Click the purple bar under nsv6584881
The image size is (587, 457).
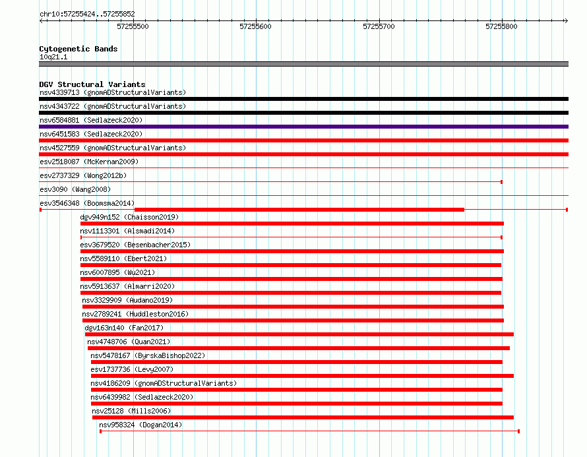[303, 127]
